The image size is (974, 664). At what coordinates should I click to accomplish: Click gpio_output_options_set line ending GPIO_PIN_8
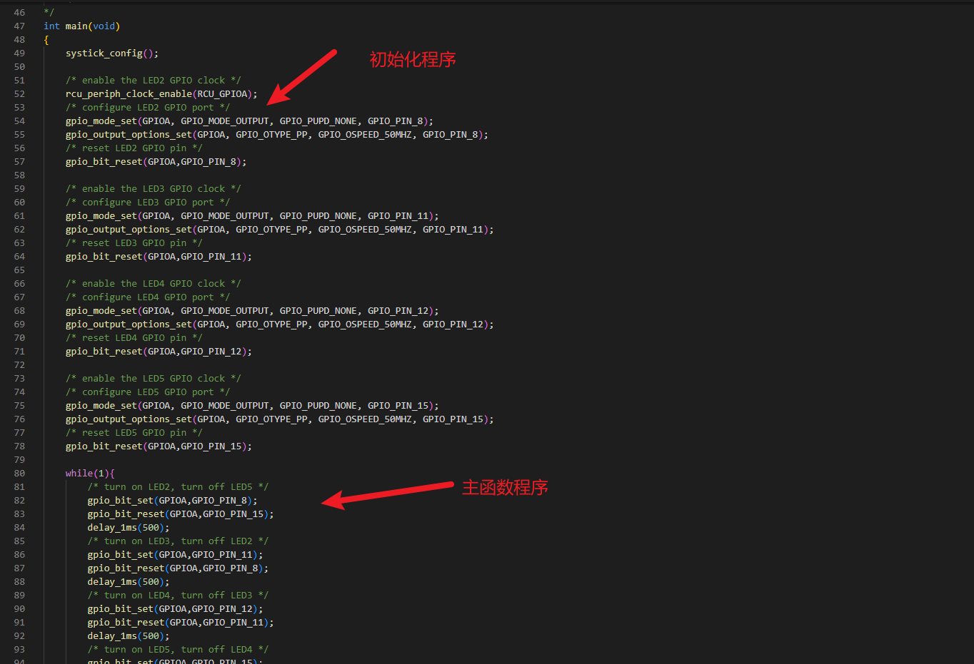(277, 135)
